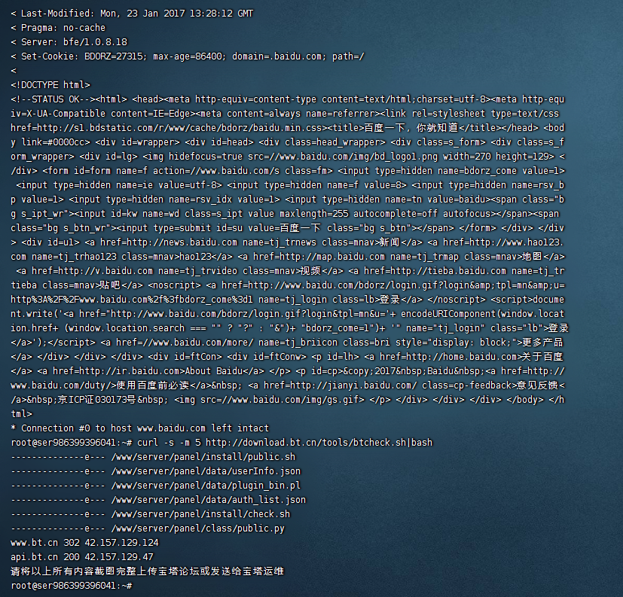Screen dimensions: 623x597
Task: Click the 'Server: bfe/1.0.8.18' line
Action: coord(69,42)
